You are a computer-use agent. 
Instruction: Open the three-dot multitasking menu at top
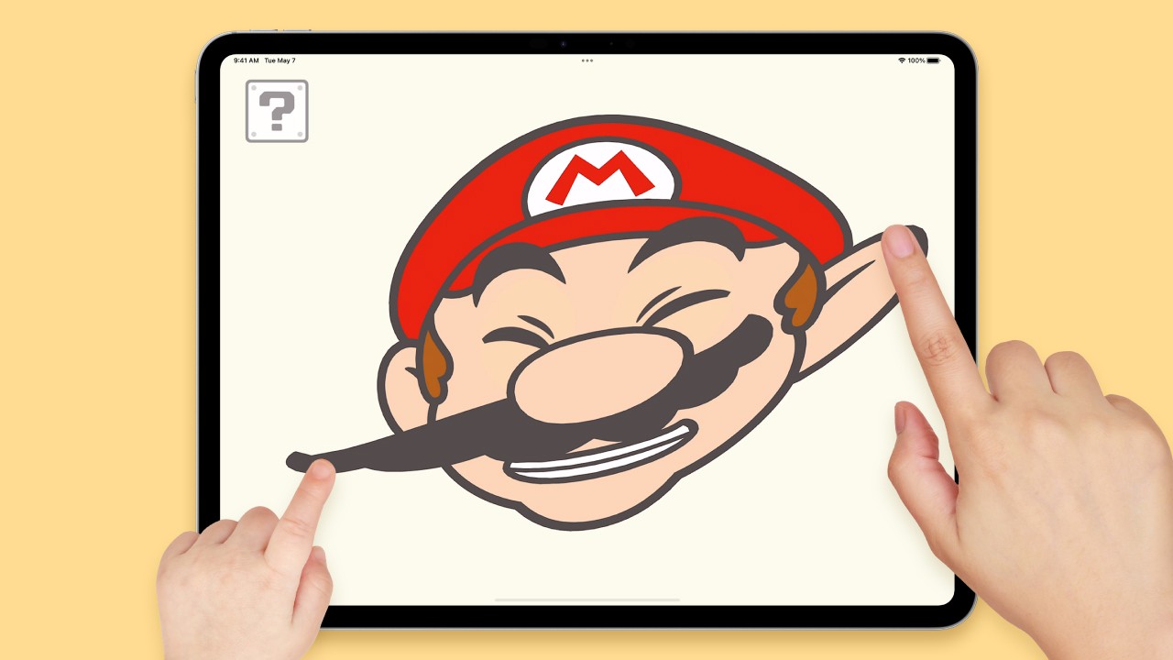click(x=586, y=60)
